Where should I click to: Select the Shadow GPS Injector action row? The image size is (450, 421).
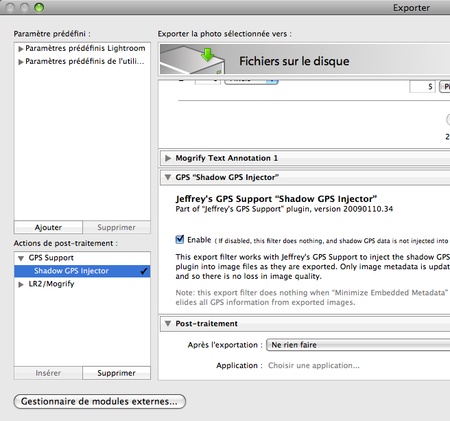(82, 271)
